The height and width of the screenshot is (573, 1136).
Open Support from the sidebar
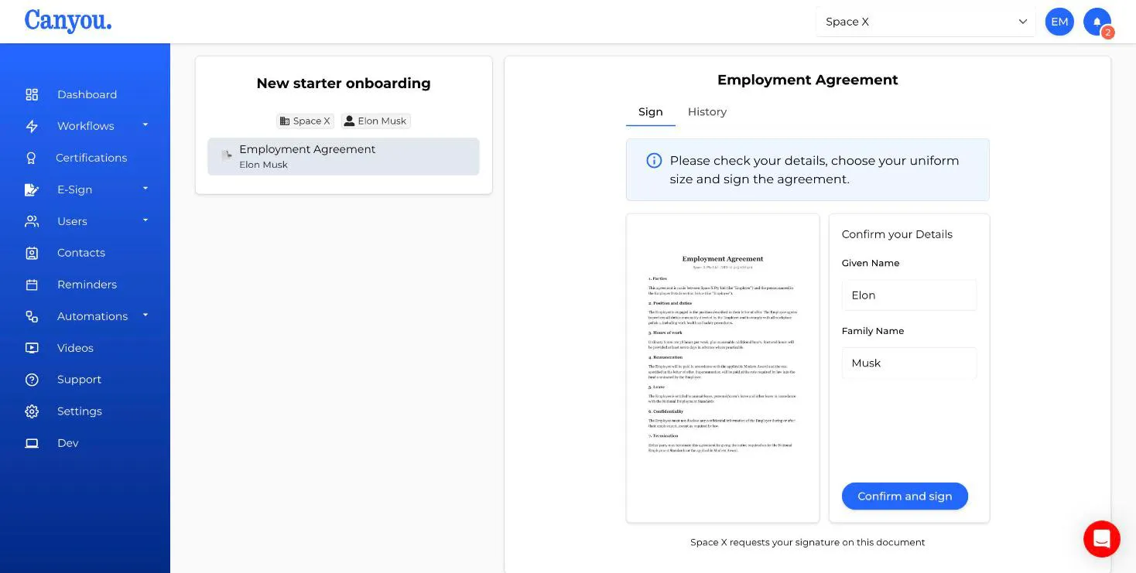(x=79, y=380)
